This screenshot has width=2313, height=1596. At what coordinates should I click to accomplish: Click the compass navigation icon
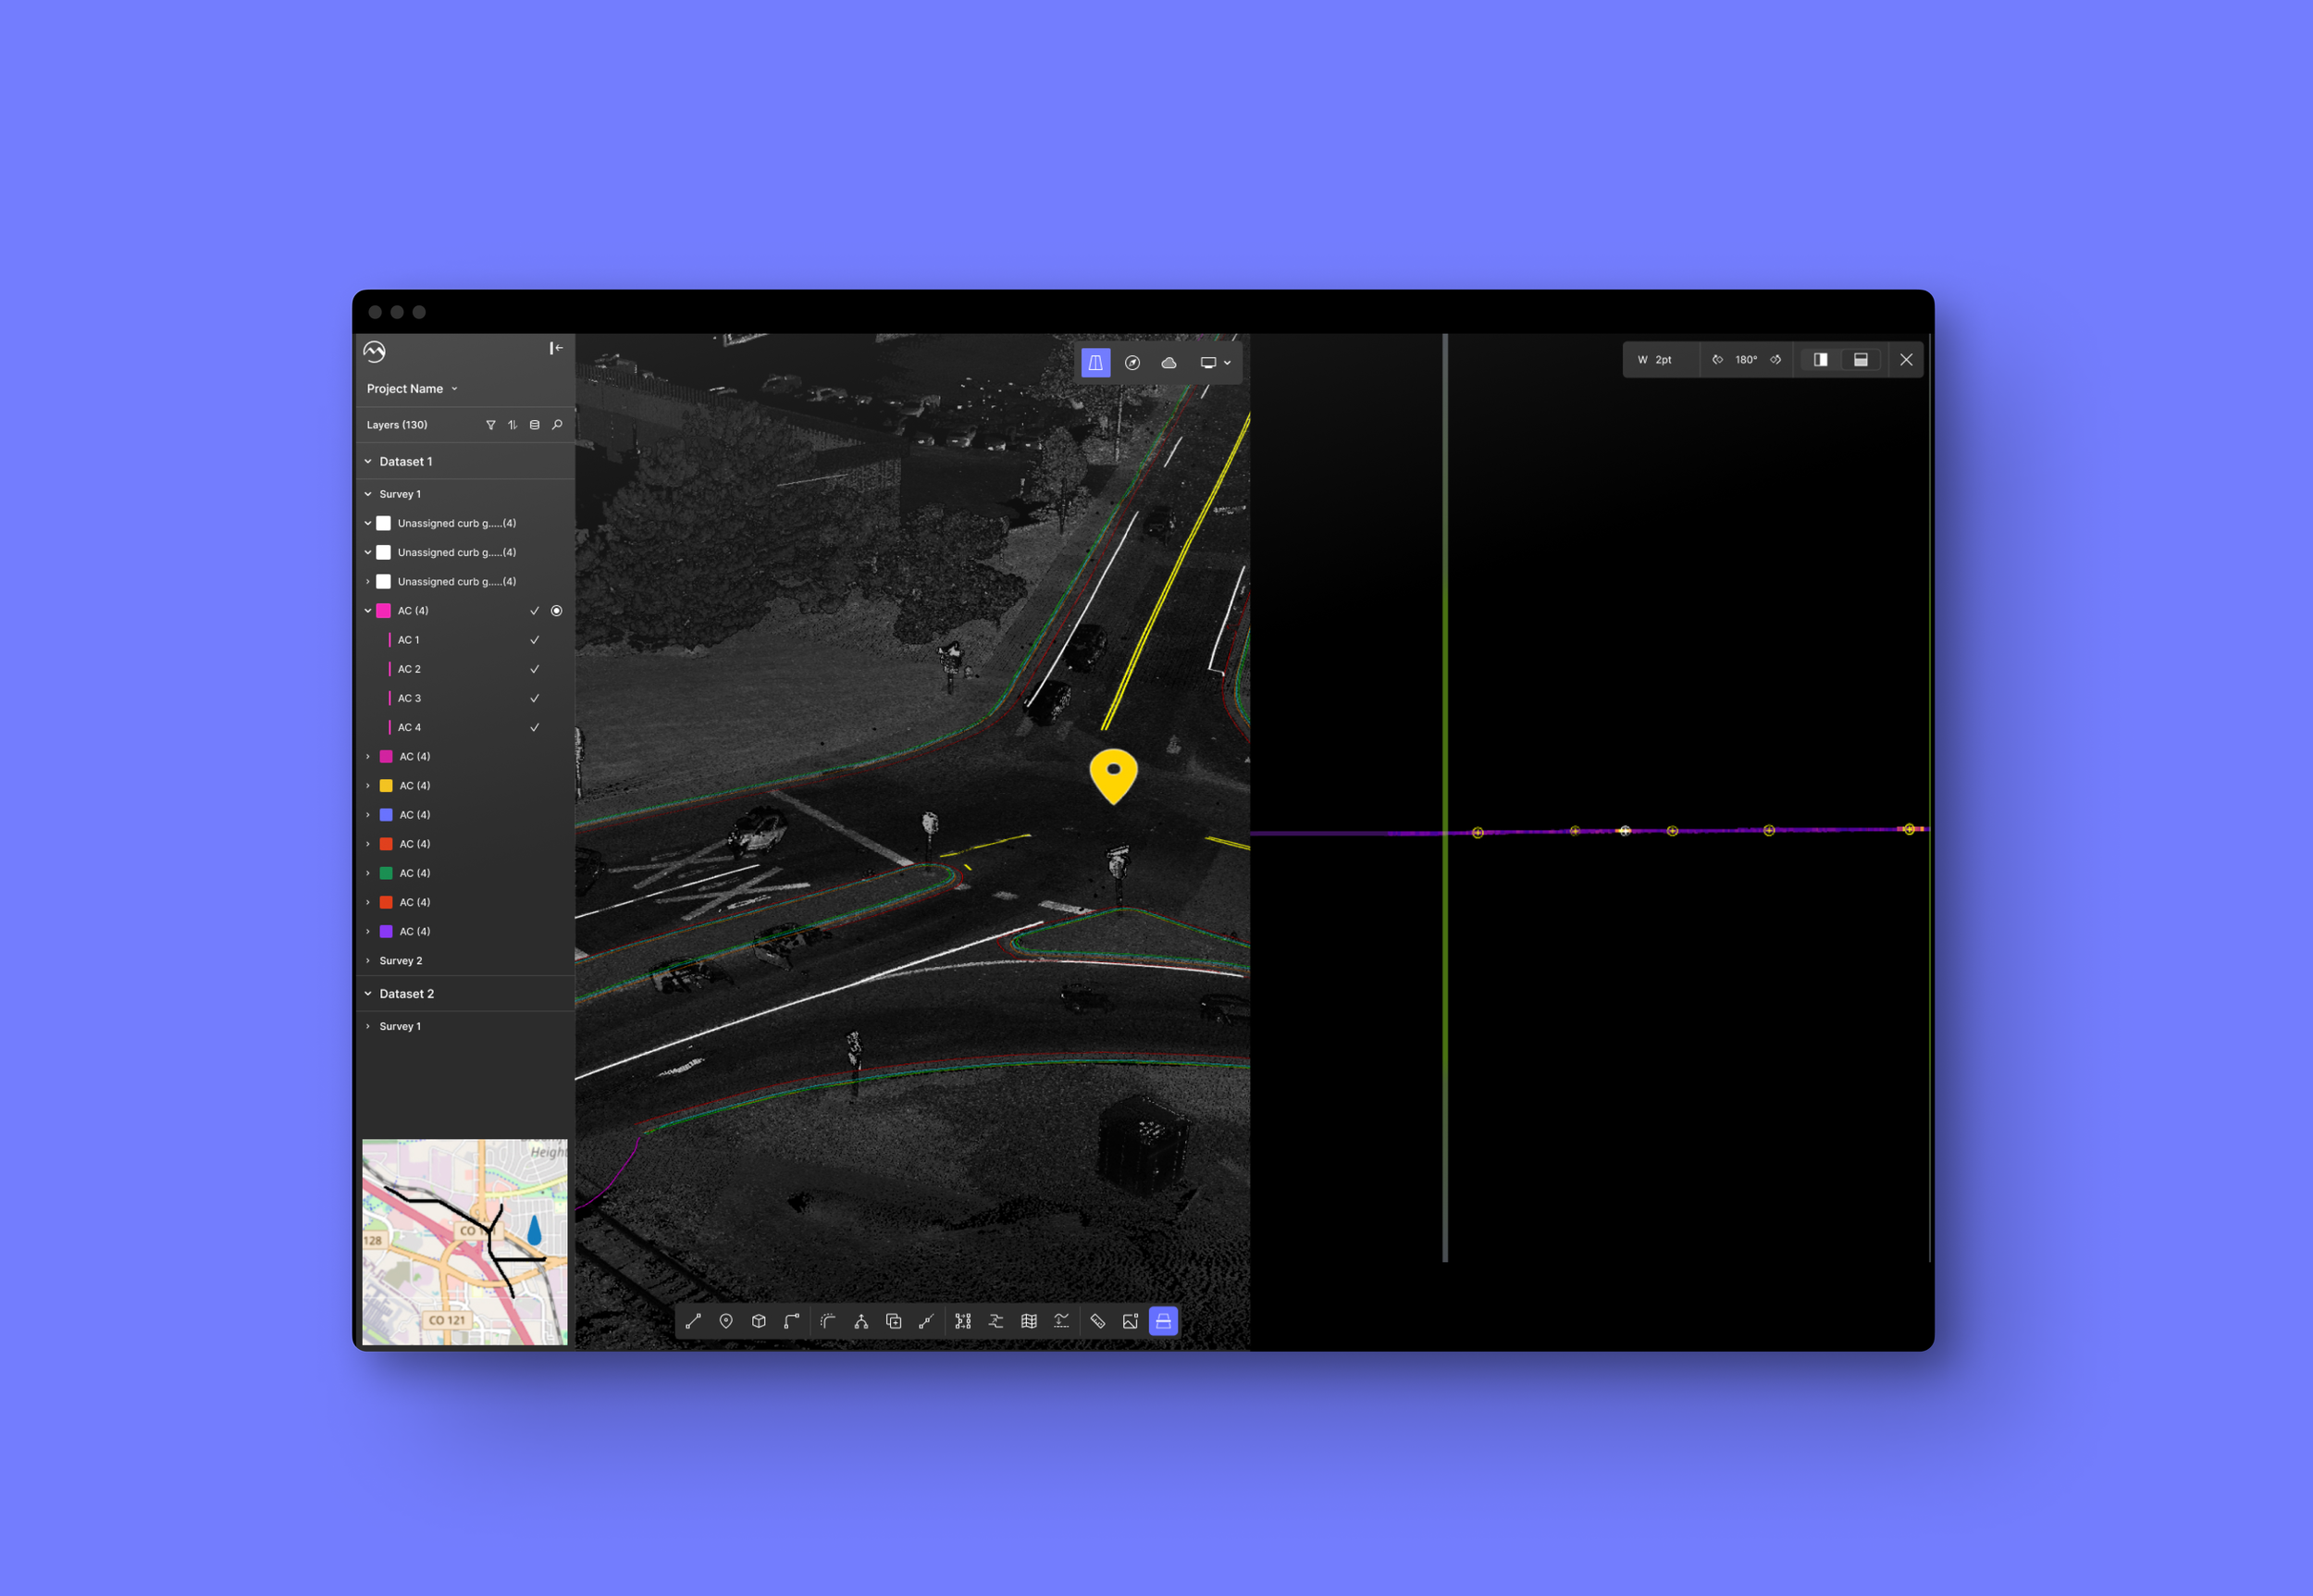1132,363
